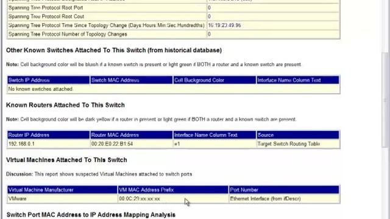Click 'Interface Name Column Text' header in routers table

click(214, 135)
